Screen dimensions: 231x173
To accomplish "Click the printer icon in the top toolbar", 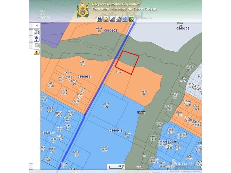I will click(100, 19).
